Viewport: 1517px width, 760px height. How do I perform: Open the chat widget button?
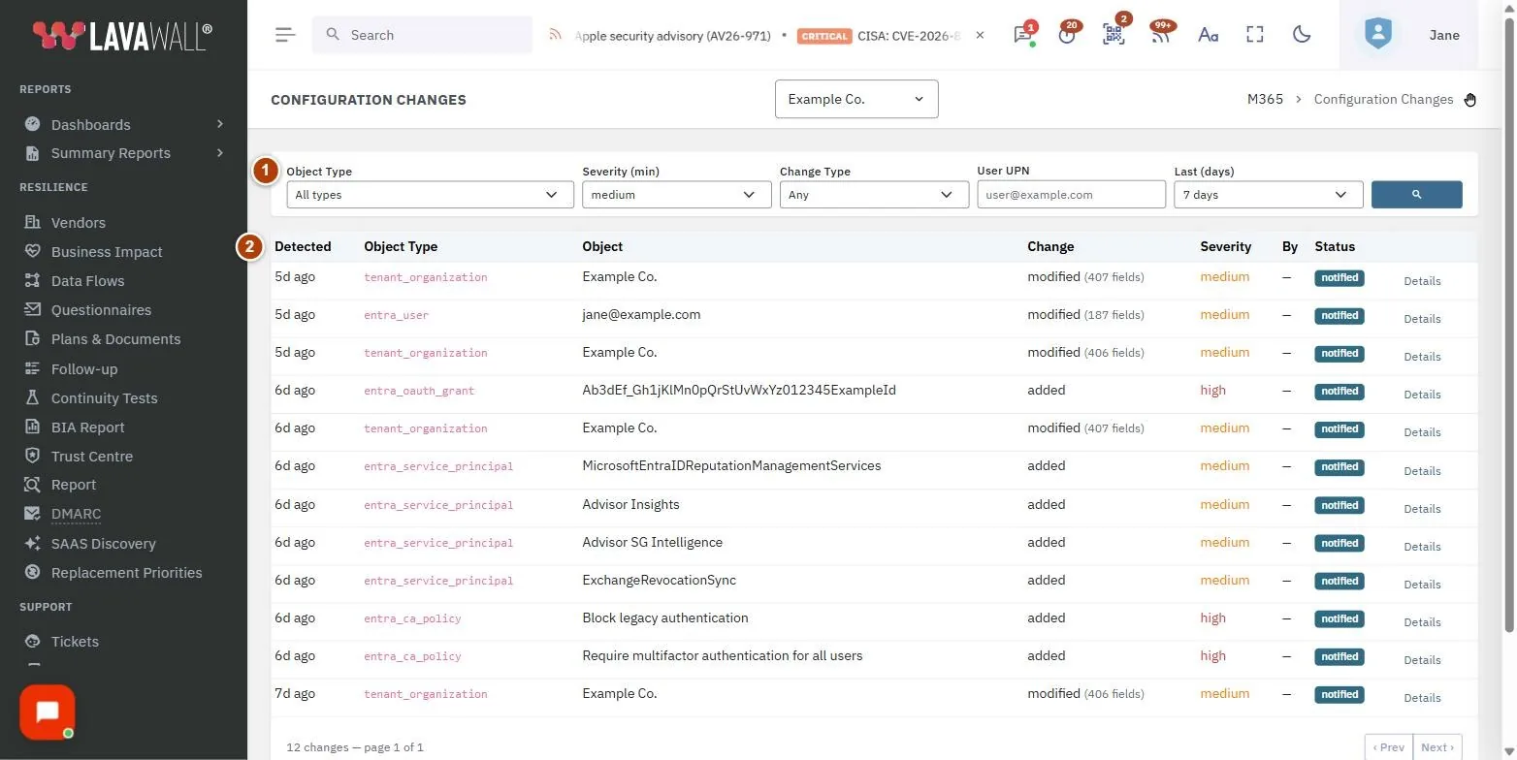[47, 712]
